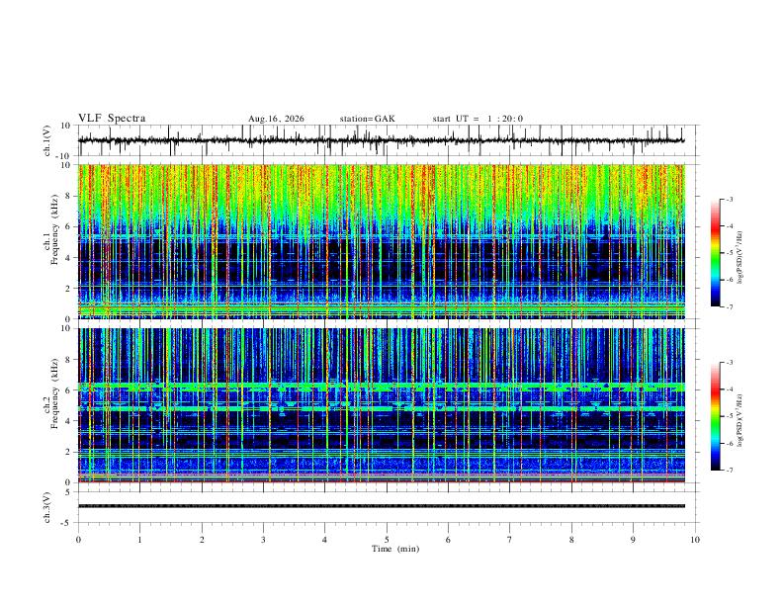Click the ch.1 black waveform trace
The width and height of the screenshot is (783, 605).
(x=382, y=140)
